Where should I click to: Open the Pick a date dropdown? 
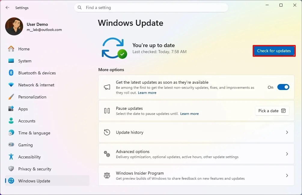click(x=272, y=111)
